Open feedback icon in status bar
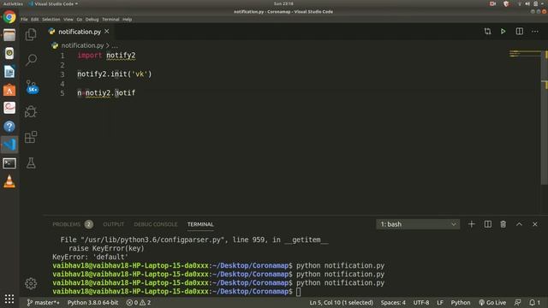 [x=517, y=302]
